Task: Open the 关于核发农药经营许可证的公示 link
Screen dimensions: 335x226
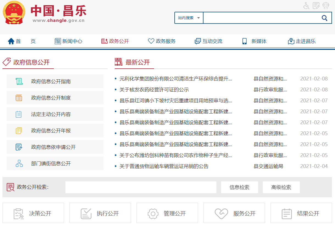Action: pos(154,90)
